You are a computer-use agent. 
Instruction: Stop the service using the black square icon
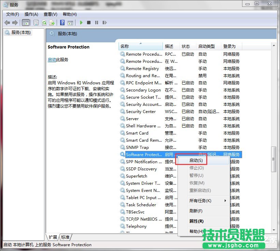(x=89, y=23)
